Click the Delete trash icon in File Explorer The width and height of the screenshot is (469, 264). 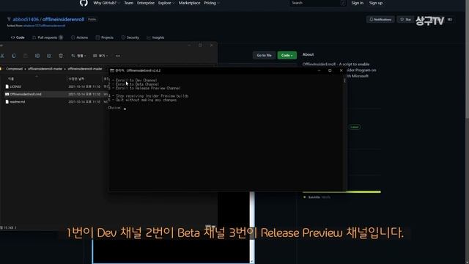61,56
